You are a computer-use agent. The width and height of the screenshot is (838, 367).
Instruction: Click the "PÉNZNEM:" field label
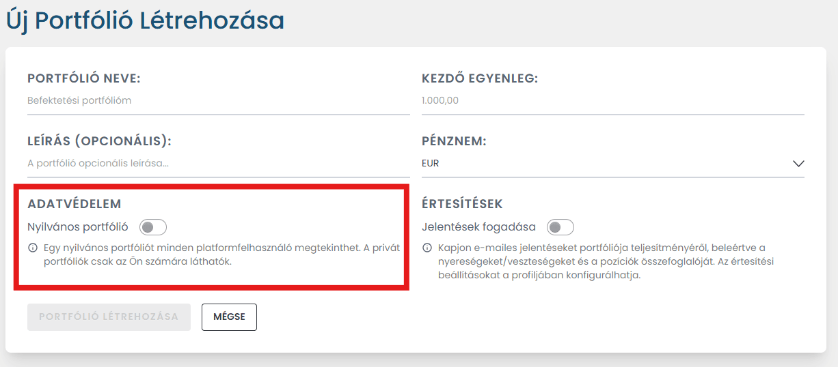pyautogui.click(x=454, y=141)
